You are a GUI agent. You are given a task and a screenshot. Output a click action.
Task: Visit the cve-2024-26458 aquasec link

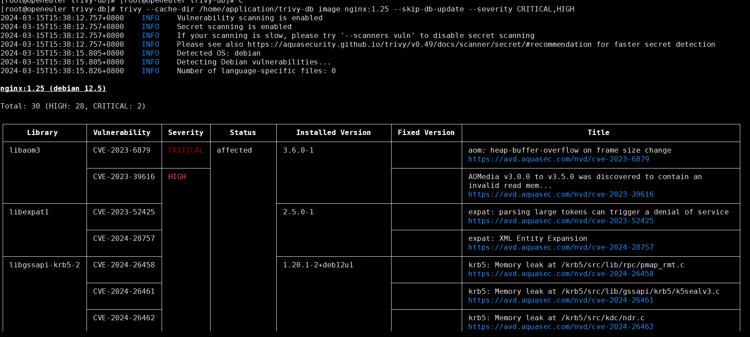pyautogui.click(x=561, y=274)
